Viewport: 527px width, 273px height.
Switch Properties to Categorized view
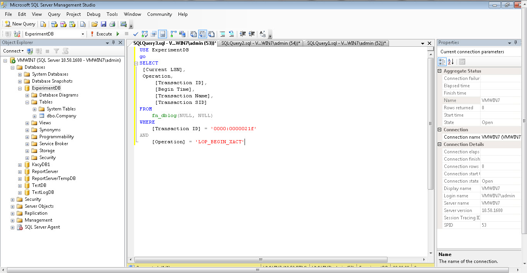(442, 62)
